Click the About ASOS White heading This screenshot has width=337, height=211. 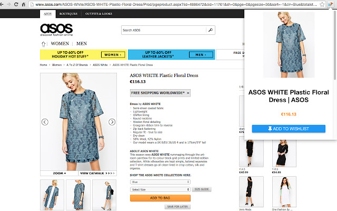tap(144, 151)
